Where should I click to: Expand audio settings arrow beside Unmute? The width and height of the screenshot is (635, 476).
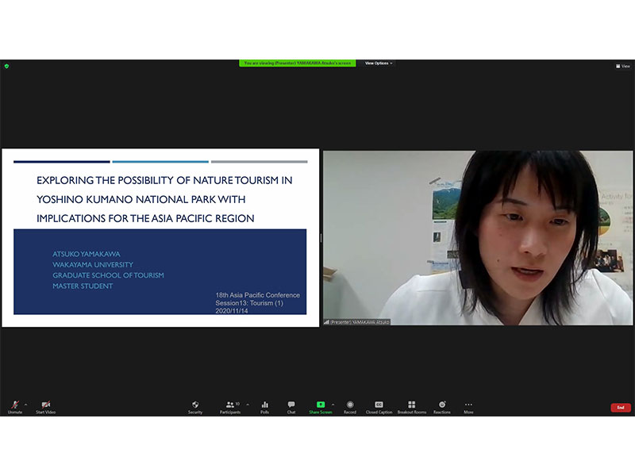tap(25, 404)
